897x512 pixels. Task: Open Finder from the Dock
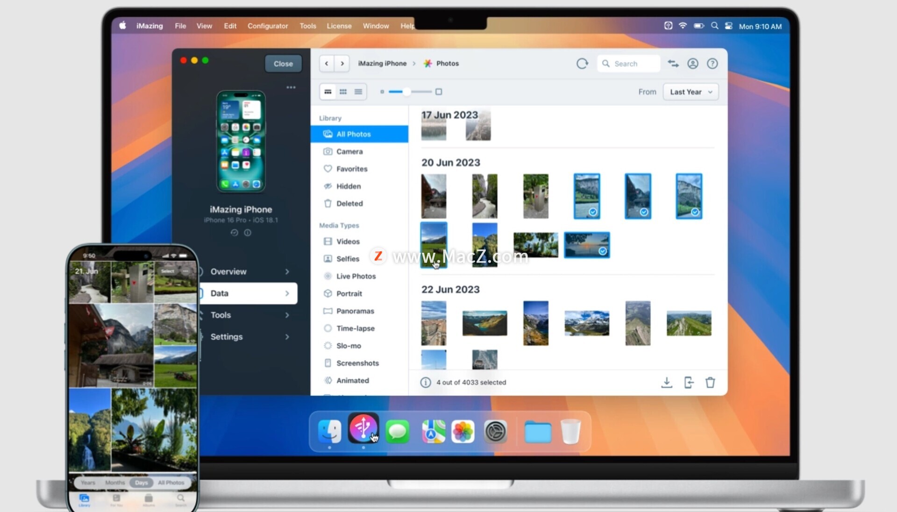click(330, 431)
